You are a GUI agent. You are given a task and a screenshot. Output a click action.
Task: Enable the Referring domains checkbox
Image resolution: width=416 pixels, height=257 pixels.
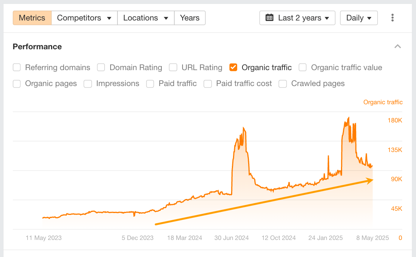tap(17, 67)
